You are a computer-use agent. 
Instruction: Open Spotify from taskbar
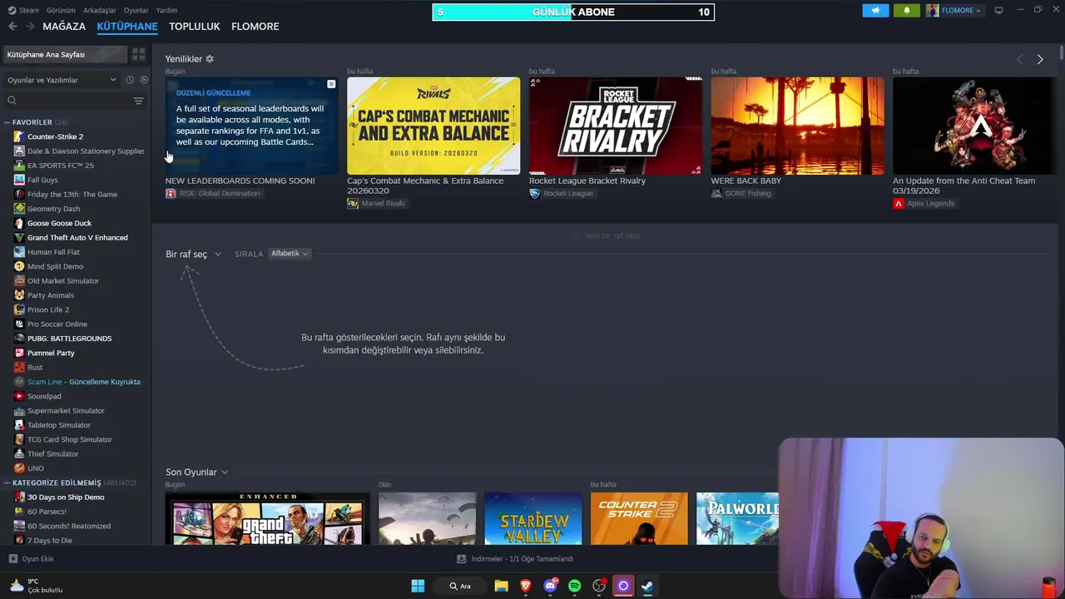tap(574, 586)
